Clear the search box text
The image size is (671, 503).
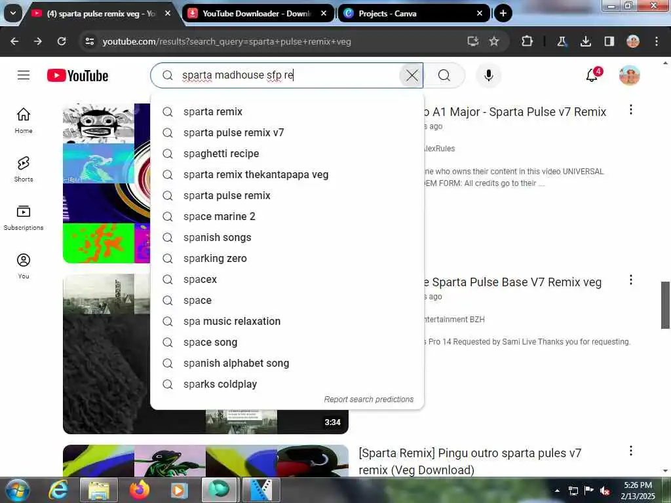[x=412, y=76]
